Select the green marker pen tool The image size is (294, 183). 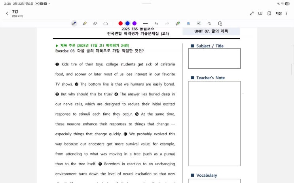coord(178,24)
